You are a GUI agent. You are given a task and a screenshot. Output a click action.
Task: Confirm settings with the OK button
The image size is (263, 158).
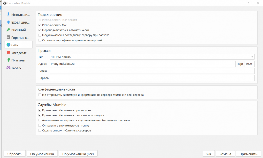[209, 154]
